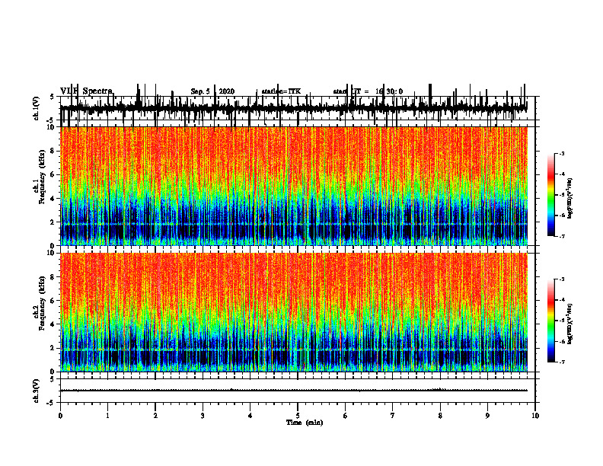The height and width of the screenshot is (466, 603).
Task: Click the ch.1 spectrogram color scale bar
Action: 550,195
